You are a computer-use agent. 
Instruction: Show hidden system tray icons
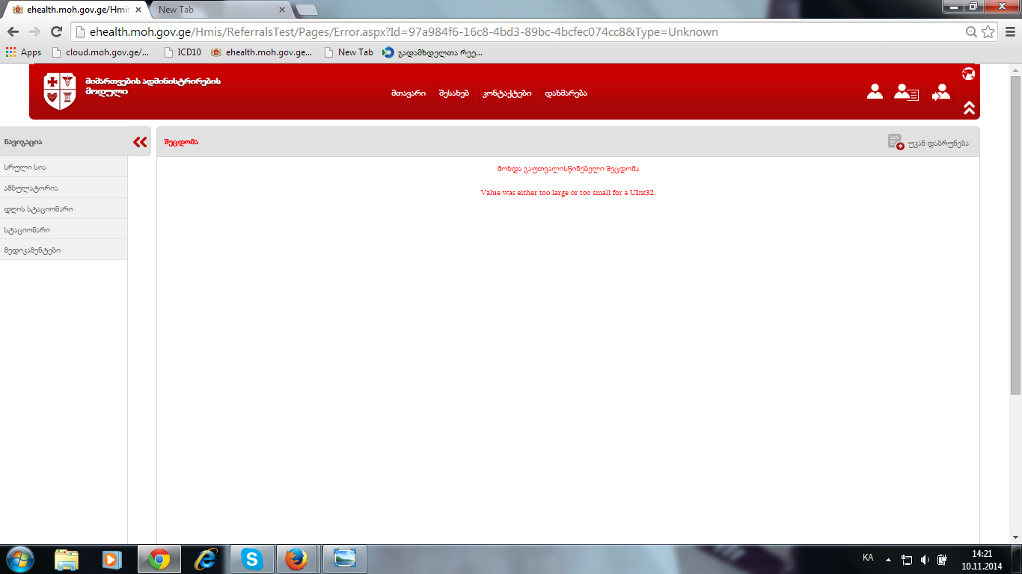[x=888, y=559]
